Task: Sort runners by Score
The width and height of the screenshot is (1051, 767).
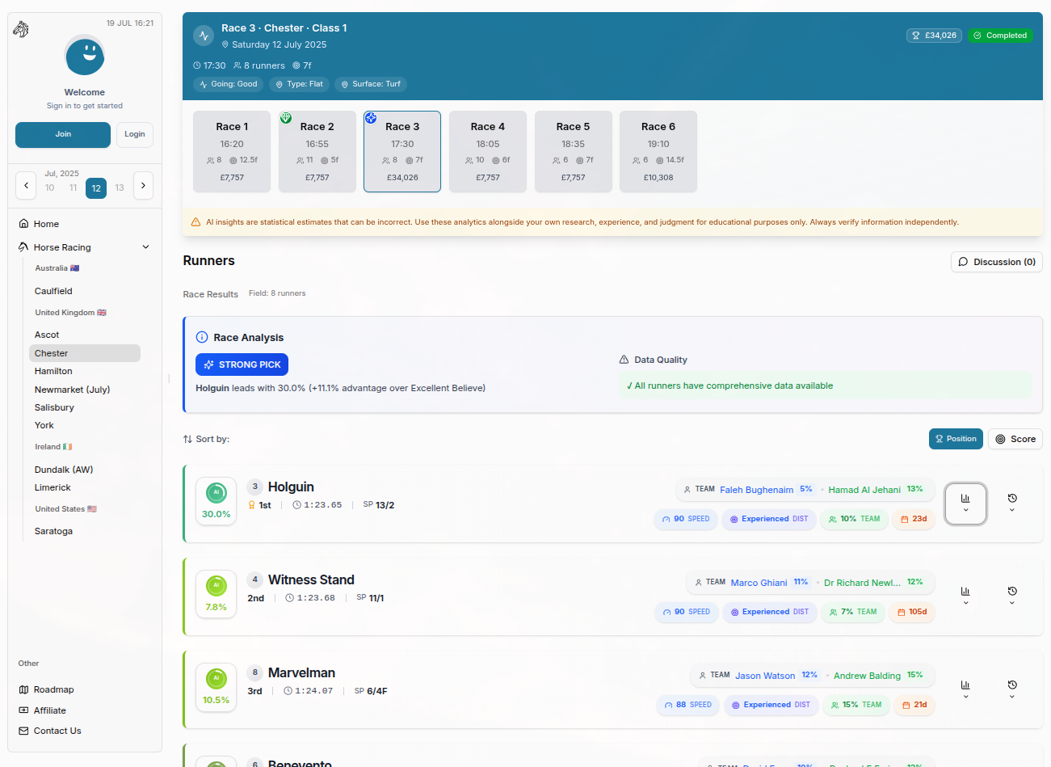Action: click(1015, 439)
